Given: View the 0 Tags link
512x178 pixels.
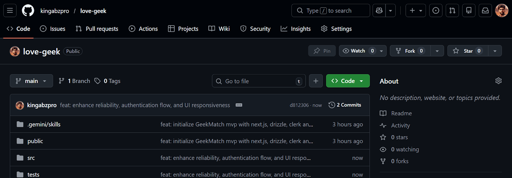Looking at the screenshot, I should [108, 81].
